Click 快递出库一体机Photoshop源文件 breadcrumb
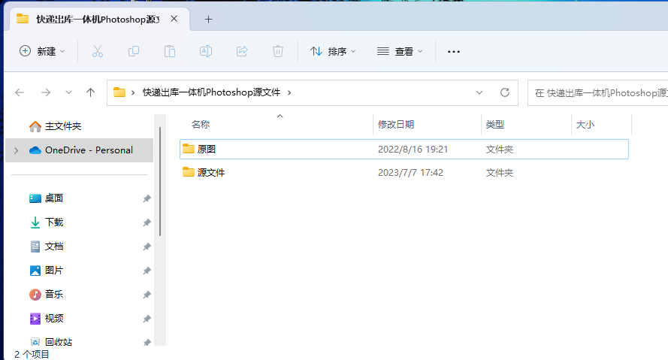Screen dimensions: 668x360 [x=211, y=92]
